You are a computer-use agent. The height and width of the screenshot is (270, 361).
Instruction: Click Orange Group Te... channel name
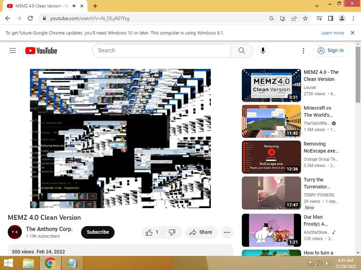point(321,159)
